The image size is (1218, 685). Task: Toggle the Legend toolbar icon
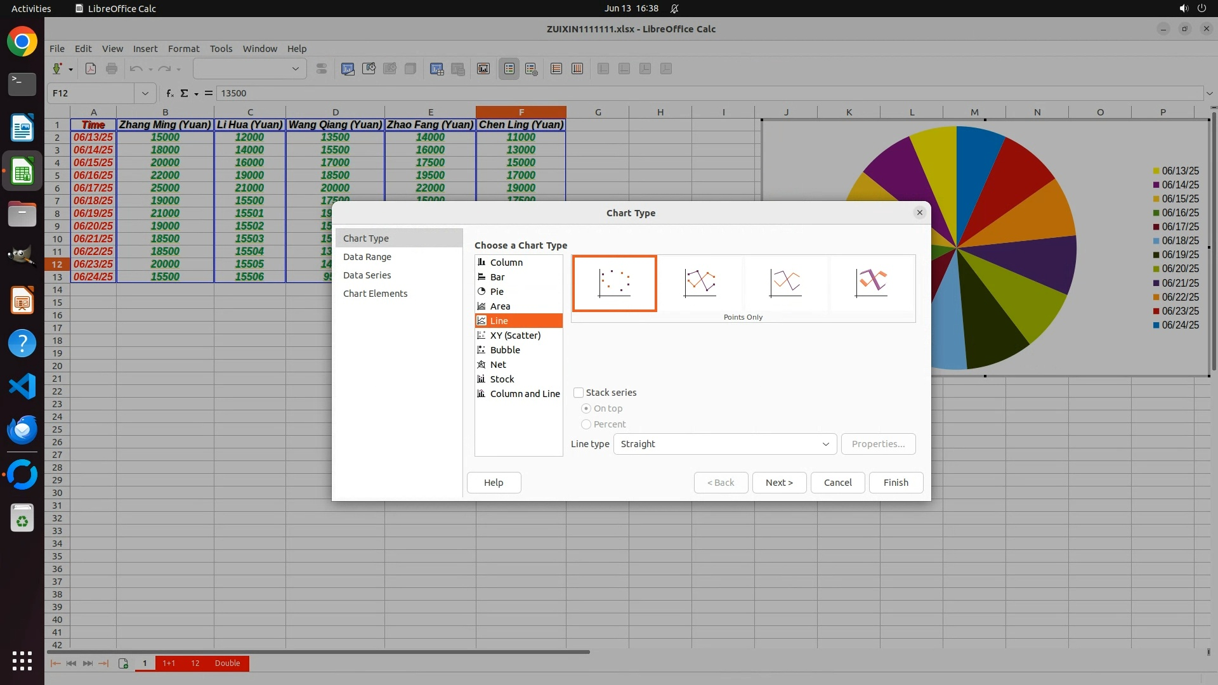509,68
